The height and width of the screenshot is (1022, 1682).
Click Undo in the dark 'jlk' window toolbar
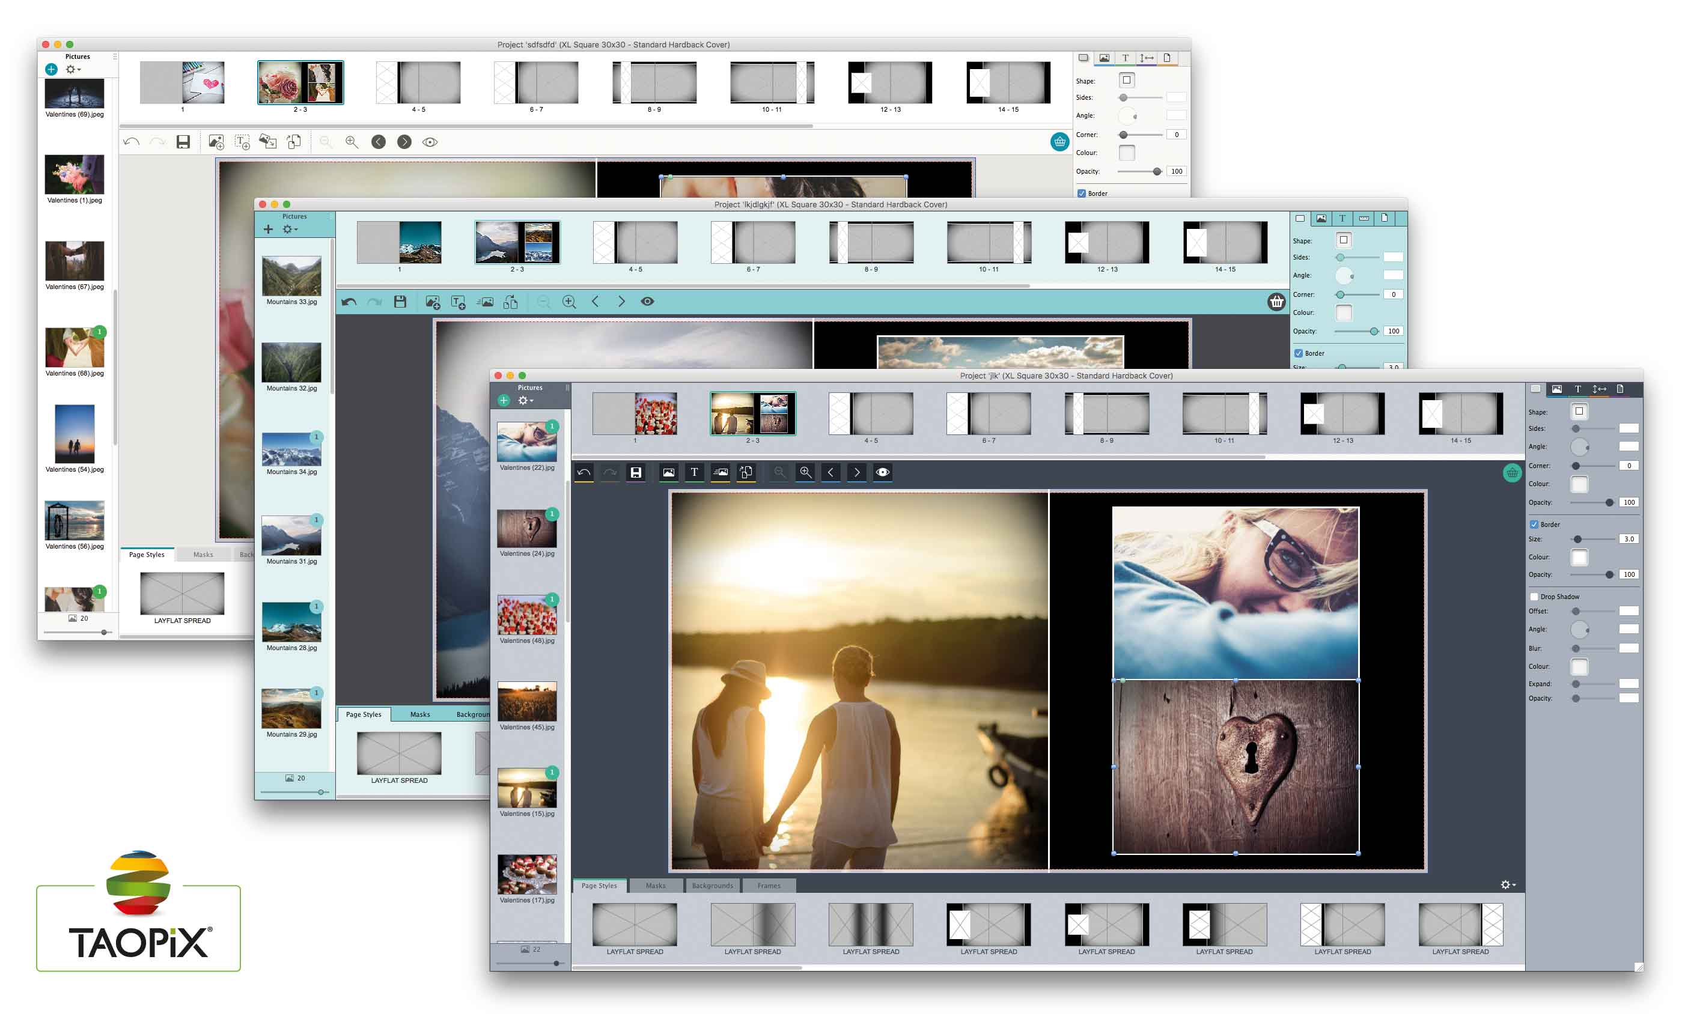(x=584, y=472)
